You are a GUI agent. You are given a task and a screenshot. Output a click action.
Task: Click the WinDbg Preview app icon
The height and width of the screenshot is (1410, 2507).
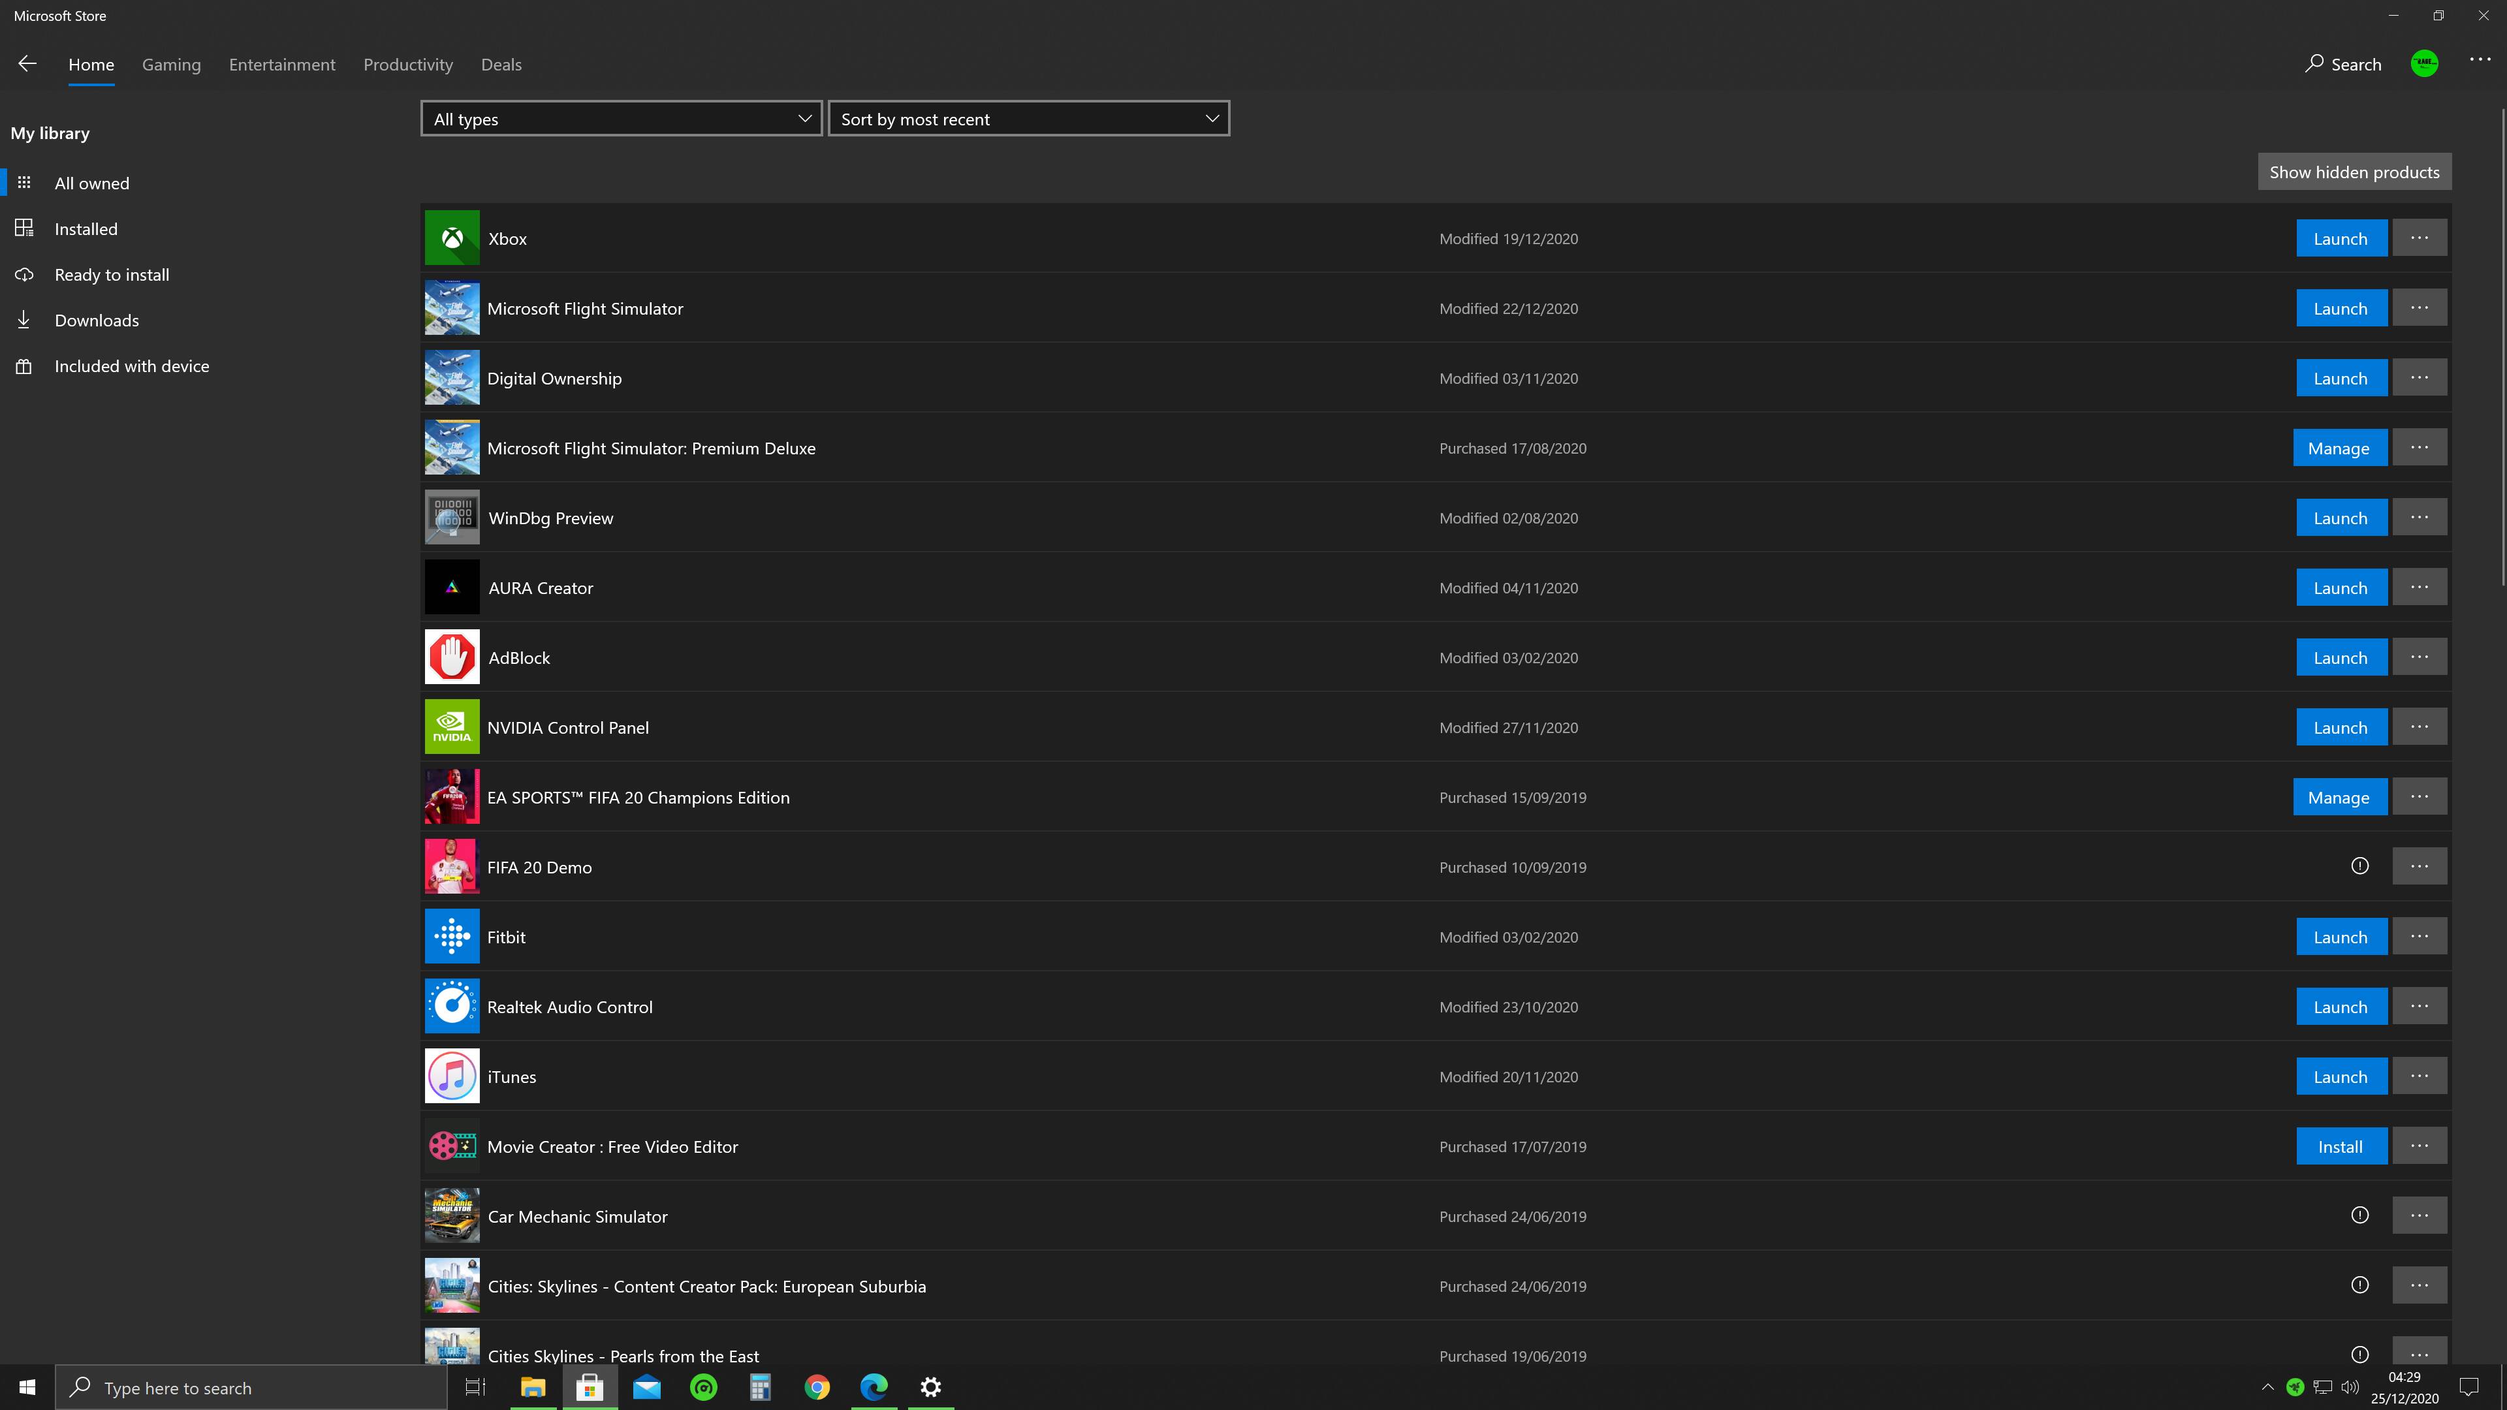(x=452, y=518)
